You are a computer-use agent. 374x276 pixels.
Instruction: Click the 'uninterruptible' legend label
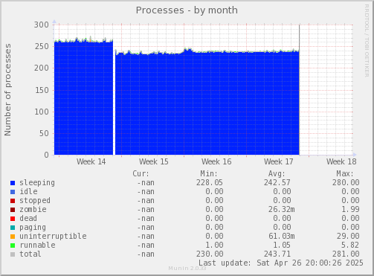(53, 236)
